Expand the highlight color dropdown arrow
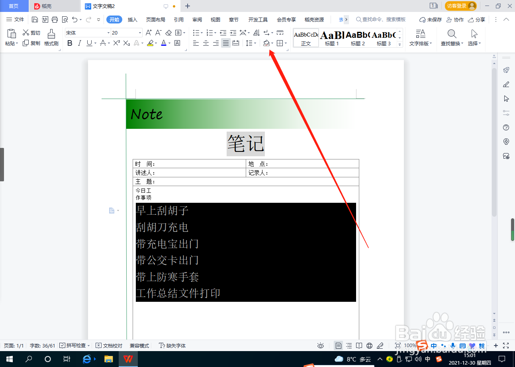Screen dimensions: 515x367 156,43
